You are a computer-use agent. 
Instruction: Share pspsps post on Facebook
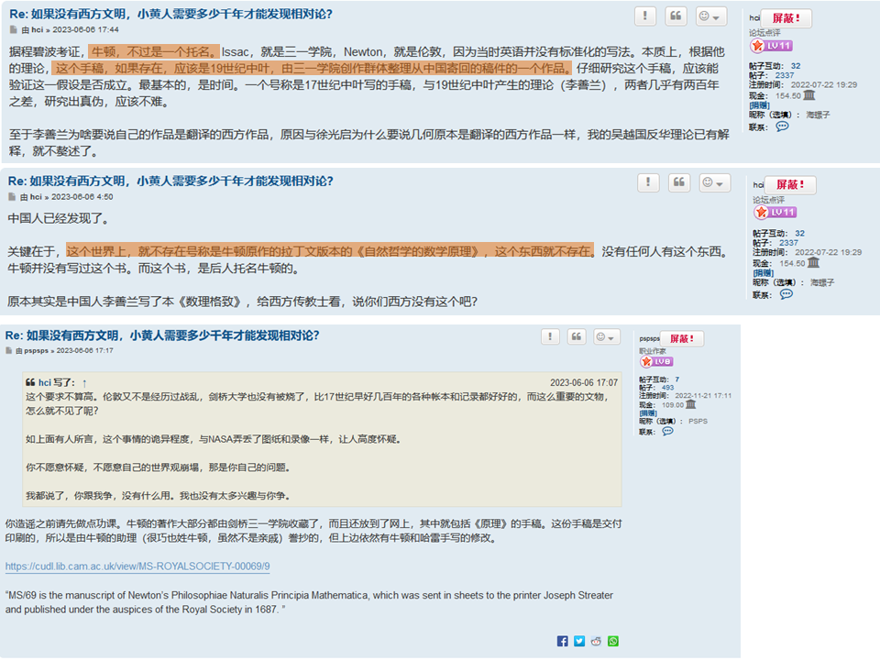tap(562, 641)
